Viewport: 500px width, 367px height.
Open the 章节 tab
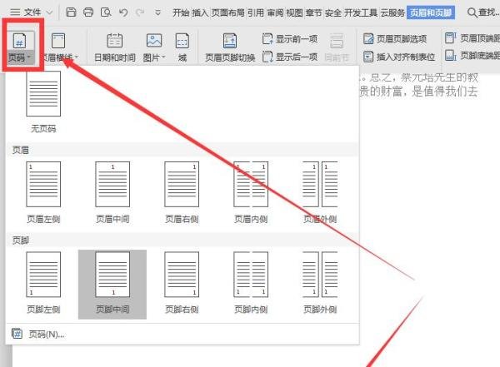click(314, 12)
